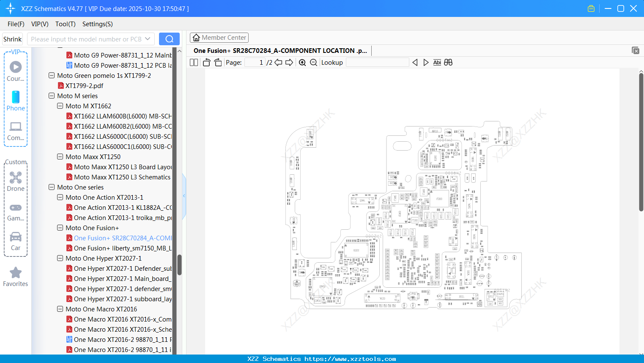The image size is (644, 363).
Task: Activate the binoculars search tool
Action: pyautogui.click(x=448, y=62)
